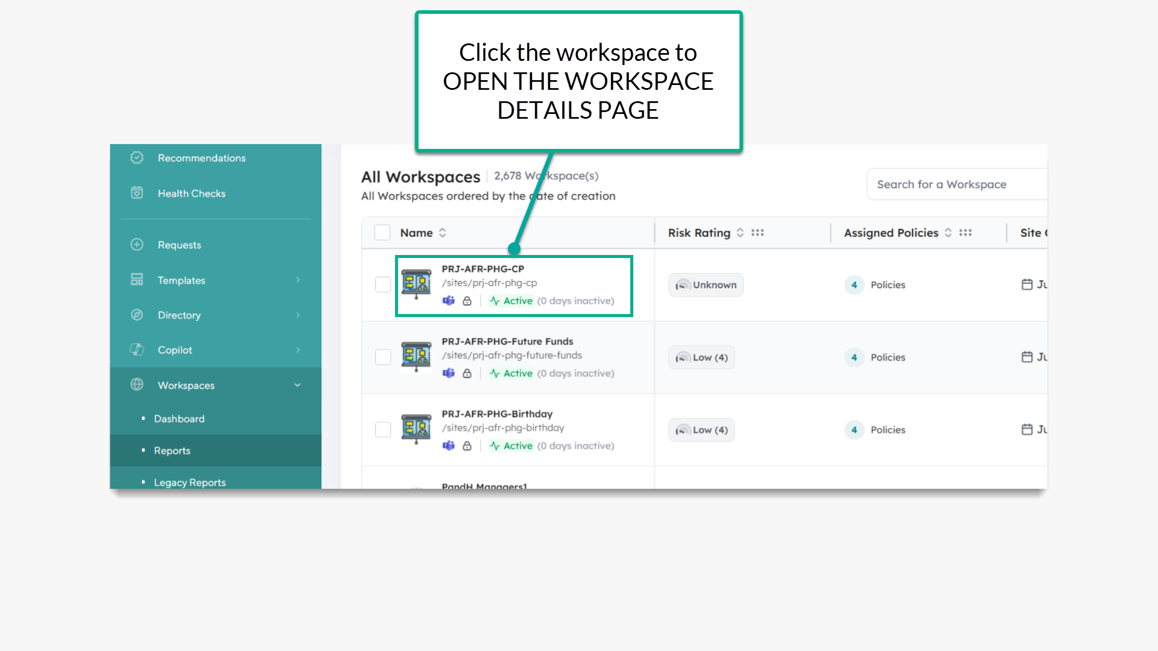Click the PRJ-AFR-PHG-Future Funds workspace thumbnail

[x=416, y=356]
